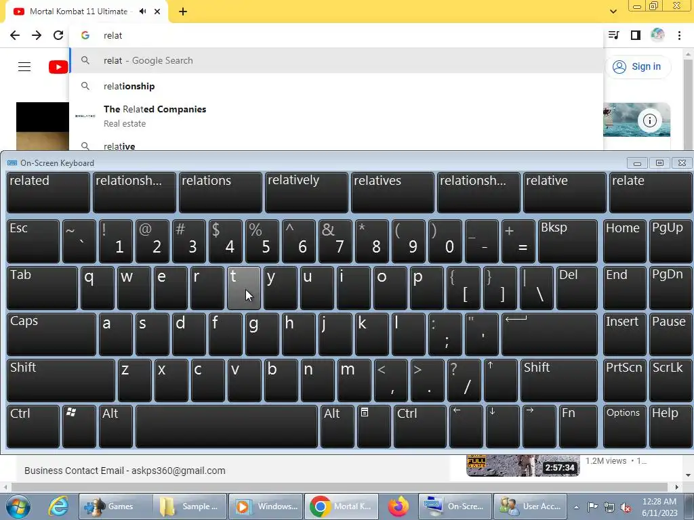Switch to Windows Media Player taskbar item
694x520 pixels.
tap(266, 506)
